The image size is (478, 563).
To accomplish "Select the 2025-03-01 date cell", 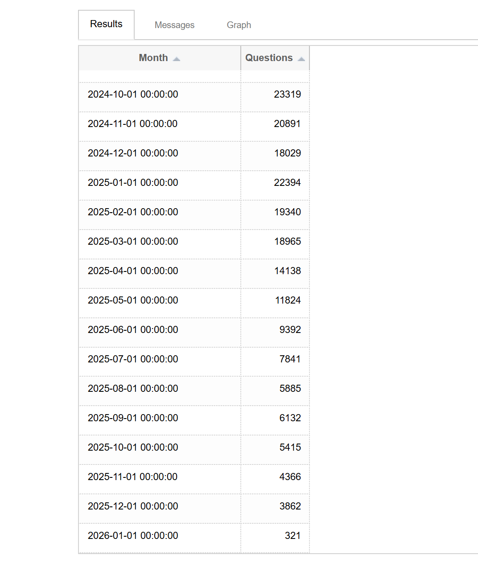I will click(x=133, y=242).
